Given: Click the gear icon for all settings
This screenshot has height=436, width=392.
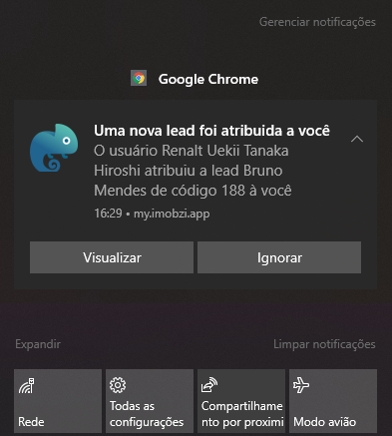Looking at the screenshot, I should 118,385.
